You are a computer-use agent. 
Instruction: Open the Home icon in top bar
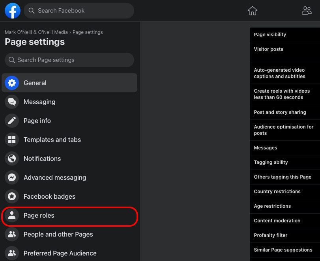pos(253,11)
